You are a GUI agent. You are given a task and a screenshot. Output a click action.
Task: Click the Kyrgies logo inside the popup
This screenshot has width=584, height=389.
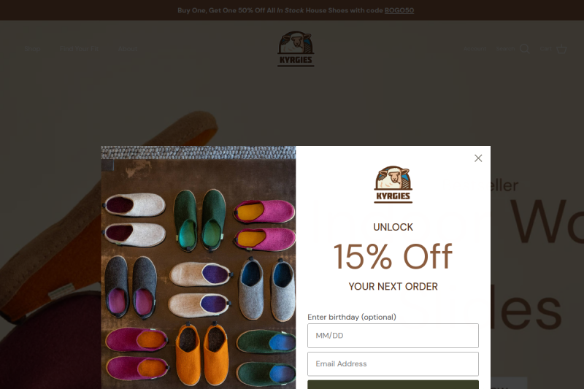click(393, 185)
